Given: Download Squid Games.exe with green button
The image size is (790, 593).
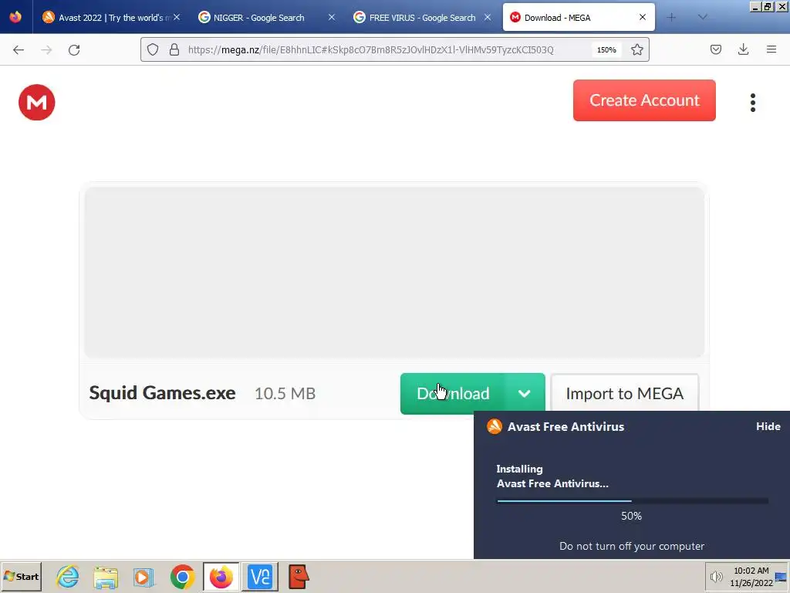Looking at the screenshot, I should coord(452,394).
